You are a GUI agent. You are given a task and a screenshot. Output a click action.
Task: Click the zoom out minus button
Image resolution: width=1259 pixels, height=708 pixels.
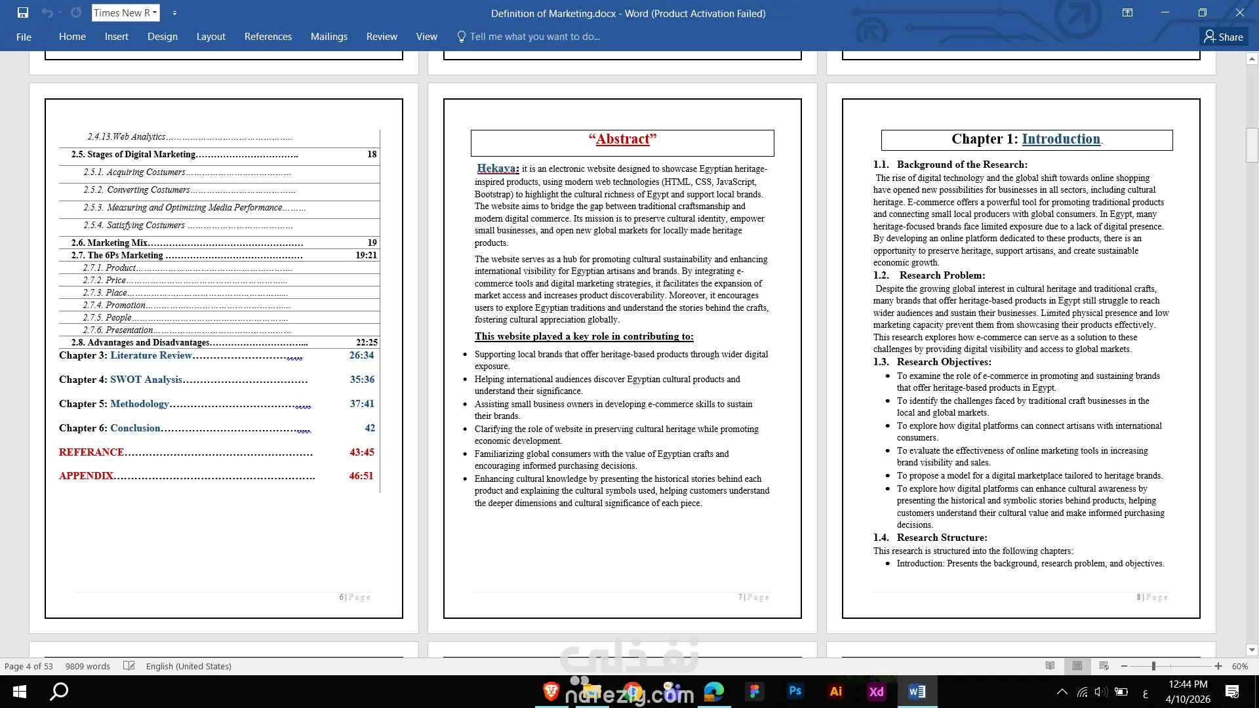pyautogui.click(x=1124, y=666)
